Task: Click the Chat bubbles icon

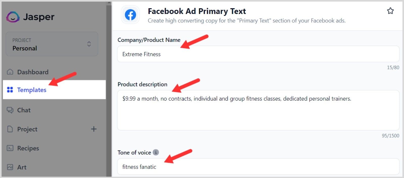Action: (10, 110)
